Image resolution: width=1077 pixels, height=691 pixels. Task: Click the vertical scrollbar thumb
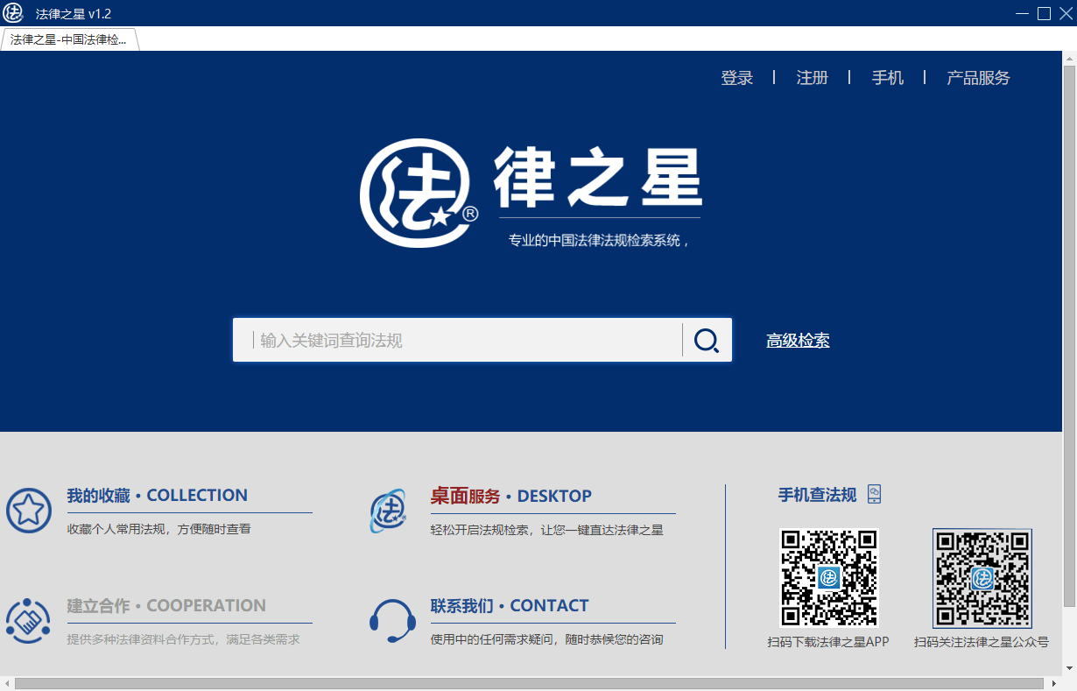coord(1069,335)
